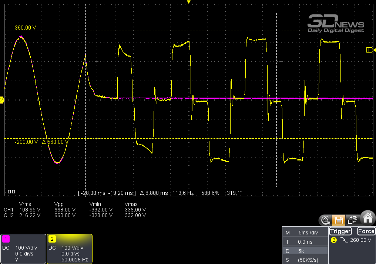Click the -200.00 V cursor label
Viewport: 376px width, 264px height.
(26, 142)
